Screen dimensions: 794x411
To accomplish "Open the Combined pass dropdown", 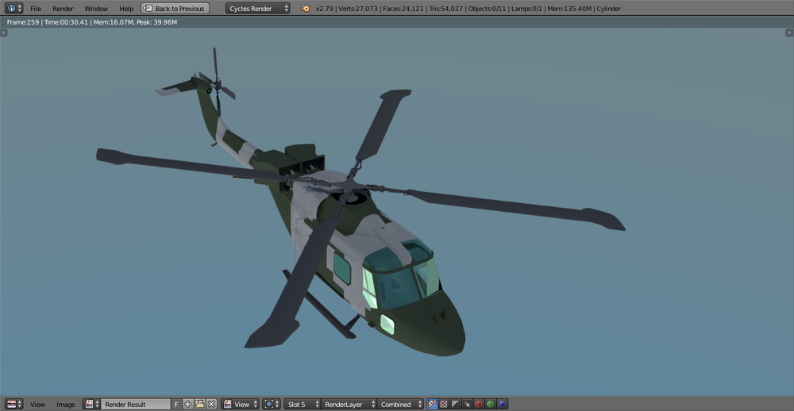I will coord(400,404).
